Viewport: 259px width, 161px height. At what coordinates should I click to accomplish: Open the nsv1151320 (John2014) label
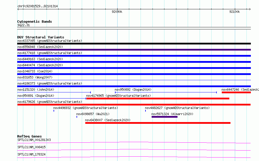tap(36, 90)
